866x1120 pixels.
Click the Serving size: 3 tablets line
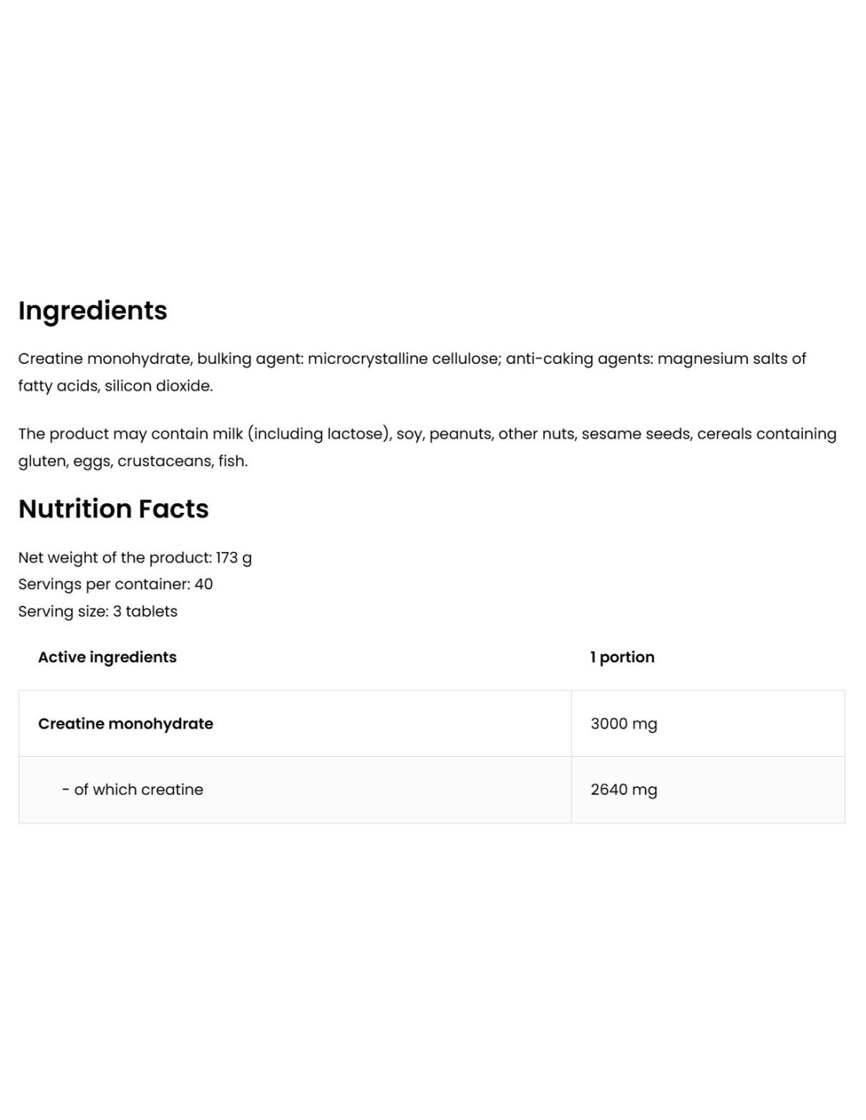pyautogui.click(x=98, y=611)
